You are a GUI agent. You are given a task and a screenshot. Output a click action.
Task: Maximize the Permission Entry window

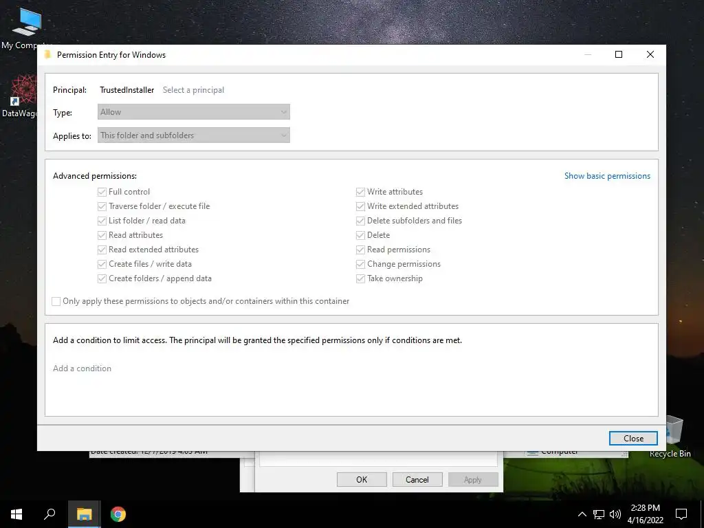tap(619, 54)
